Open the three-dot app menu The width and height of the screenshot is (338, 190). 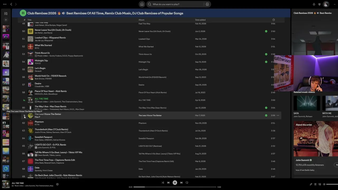(x=5, y=4)
